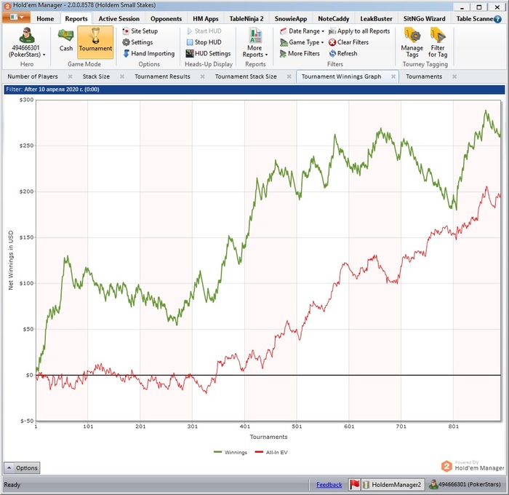Switch to Stack Size report tab

pos(96,76)
